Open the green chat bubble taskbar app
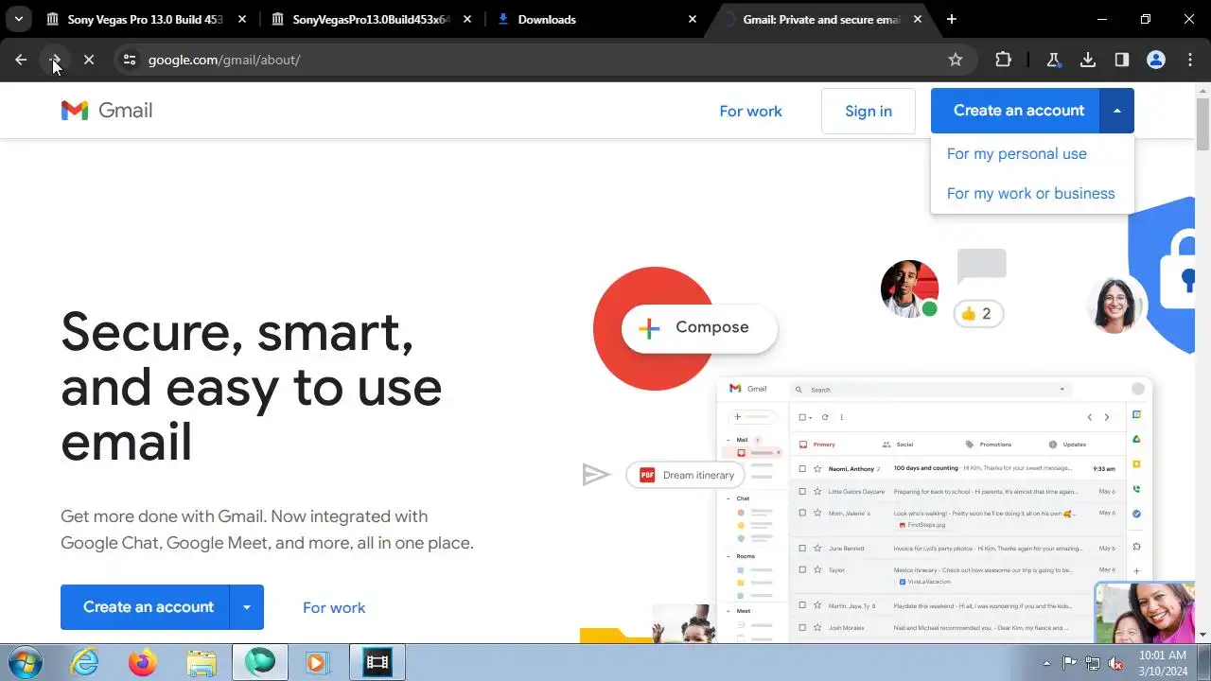The height and width of the screenshot is (681, 1211). point(260,662)
